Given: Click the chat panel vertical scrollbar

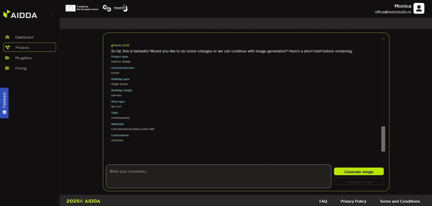Looking at the screenshot, I should tap(383, 138).
